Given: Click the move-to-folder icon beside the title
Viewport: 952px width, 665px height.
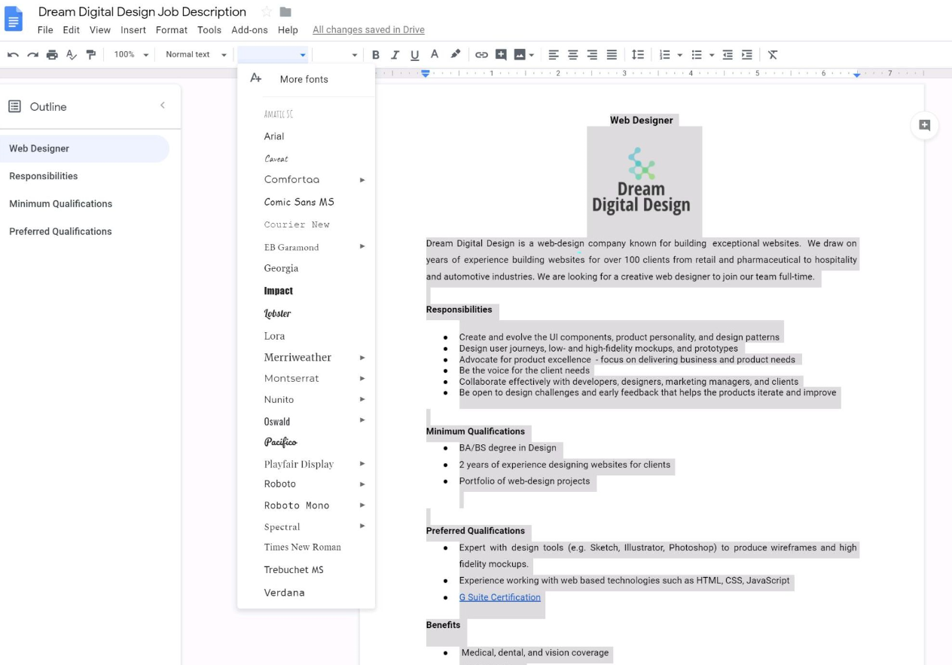Looking at the screenshot, I should (285, 12).
